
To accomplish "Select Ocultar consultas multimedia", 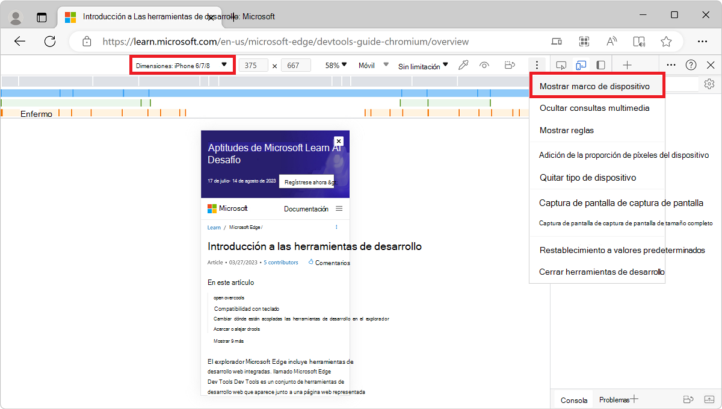I will click(597, 108).
